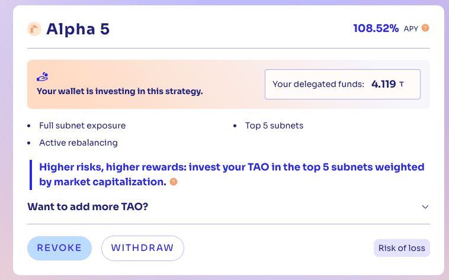
Task: Click the info icon after 'market capitalization'
Action: 174,182
